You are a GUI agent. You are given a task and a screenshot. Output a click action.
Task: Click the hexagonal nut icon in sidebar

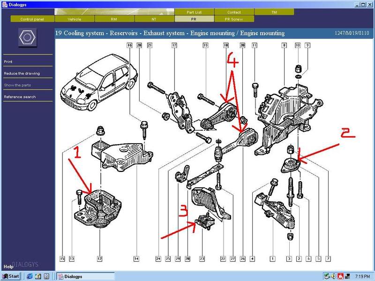click(x=27, y=37)
